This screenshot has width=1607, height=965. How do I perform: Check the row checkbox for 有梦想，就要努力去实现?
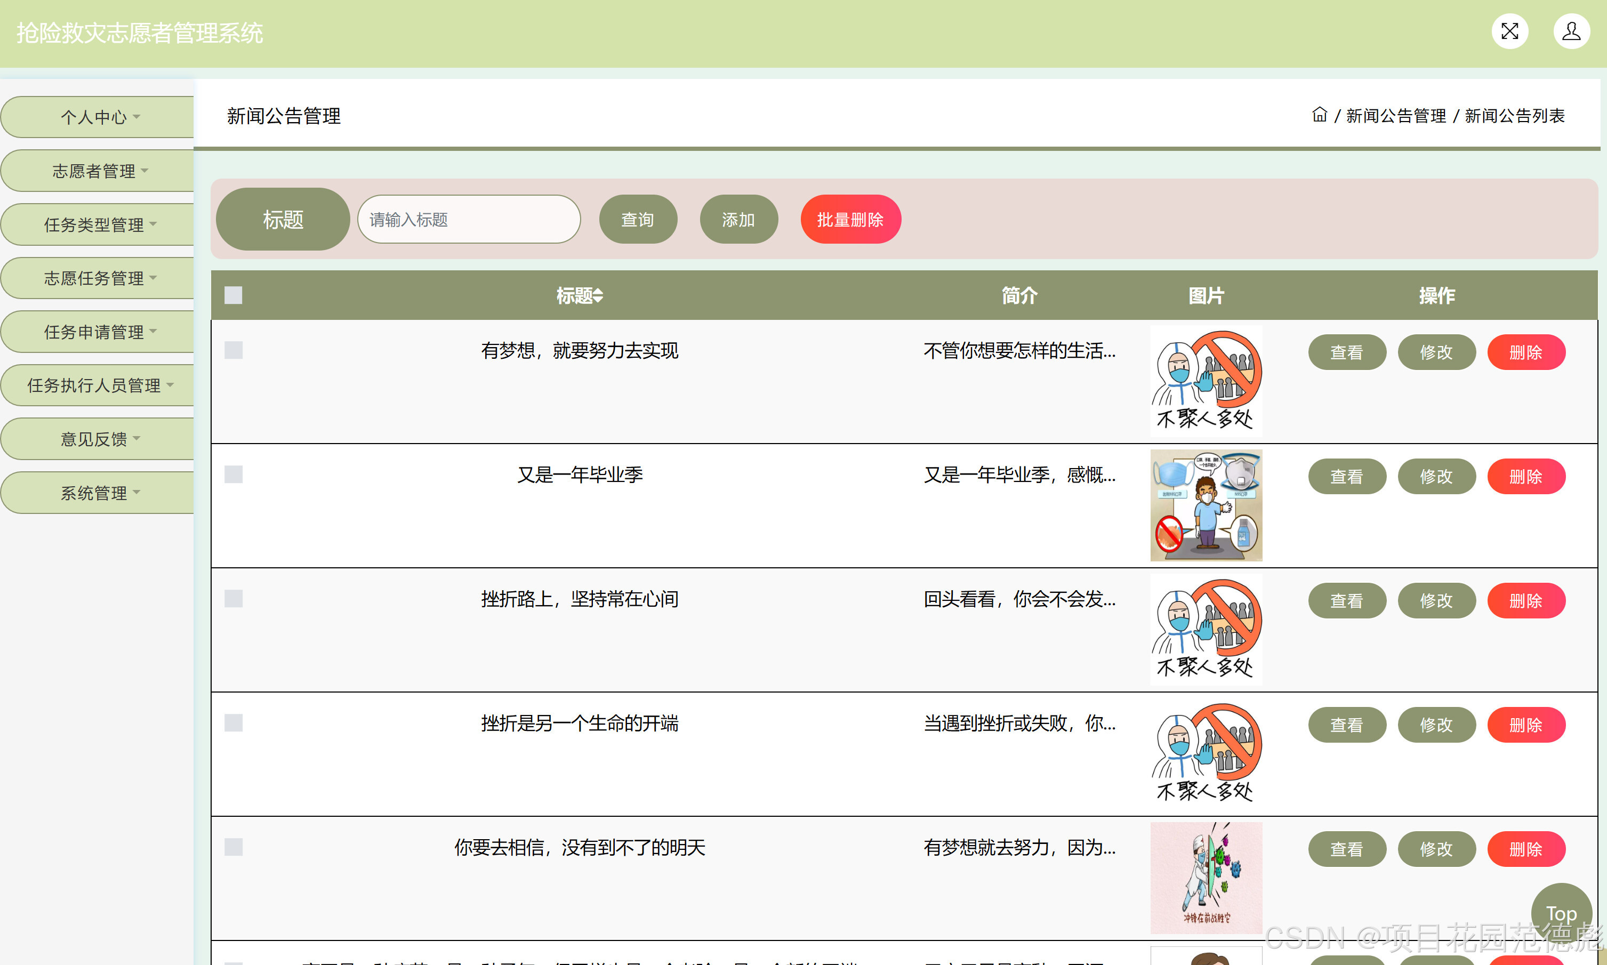[x=233, y=350]
